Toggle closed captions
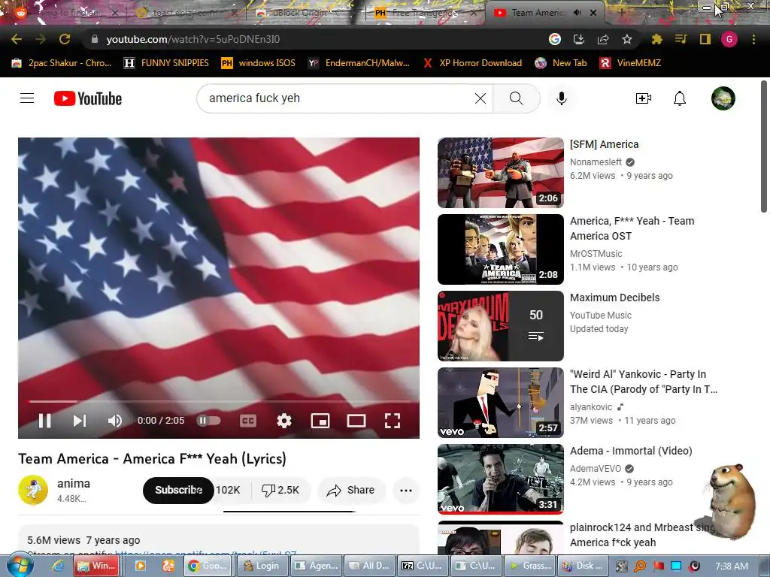The image size is (770, 577). [x=248, y=421]
